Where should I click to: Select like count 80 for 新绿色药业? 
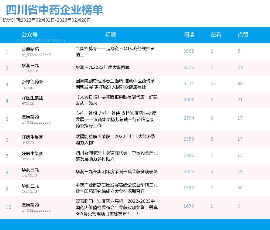point(240,84)
